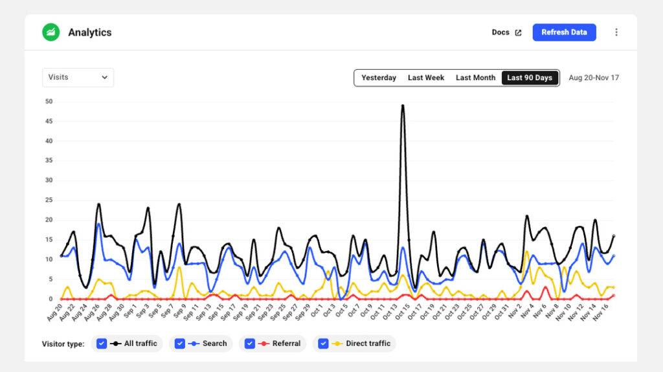Toggle the Direct traffic checkbox
663x372 pixels.
pos(323,344)
